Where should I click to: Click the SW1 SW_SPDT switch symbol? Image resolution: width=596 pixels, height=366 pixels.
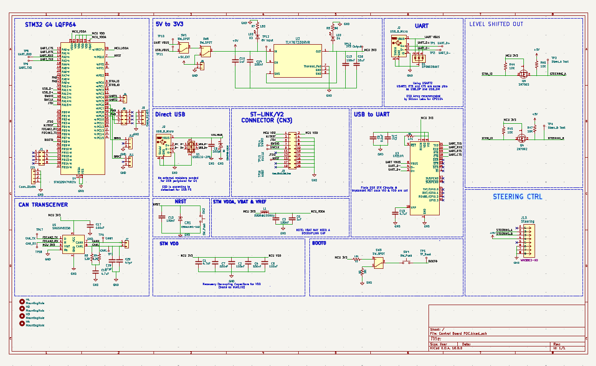pos(184,47)
